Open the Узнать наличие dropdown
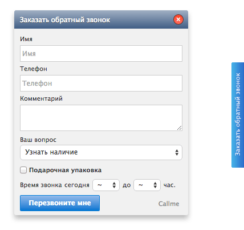 pos(101,152)
